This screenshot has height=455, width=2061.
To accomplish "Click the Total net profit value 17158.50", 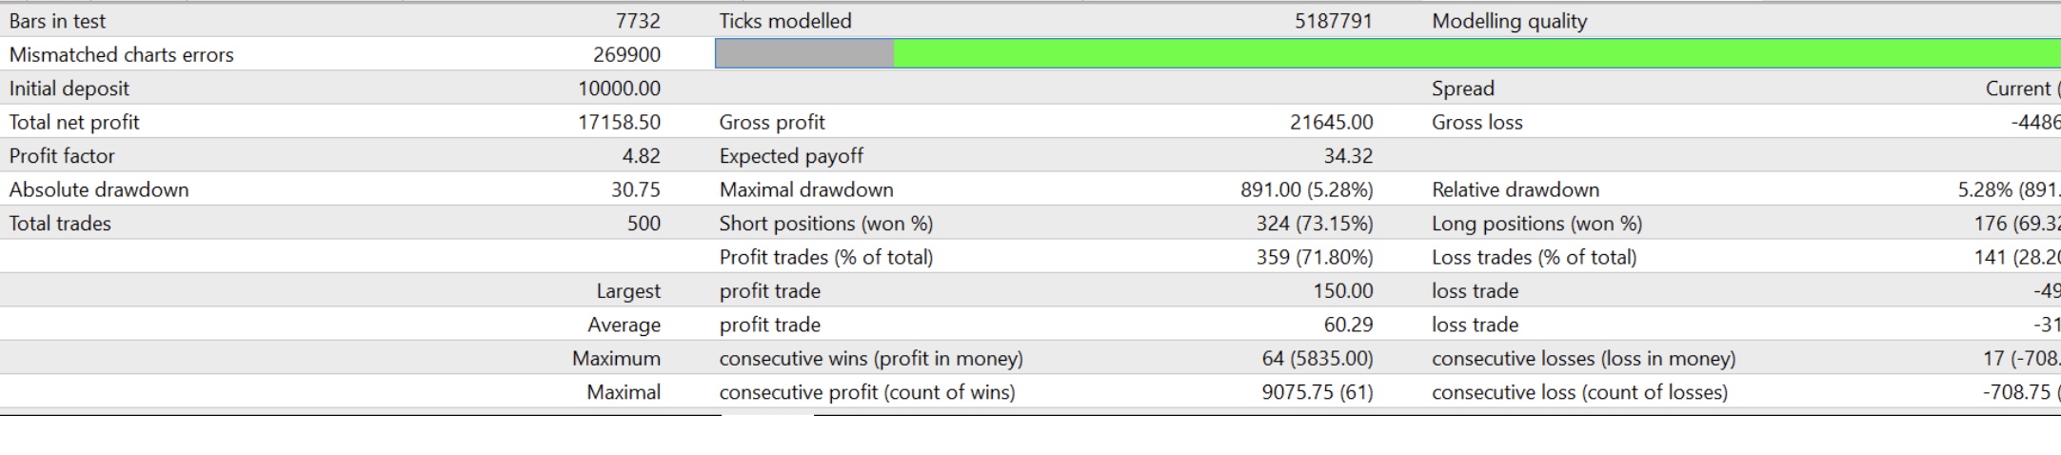I will [619, 122].
